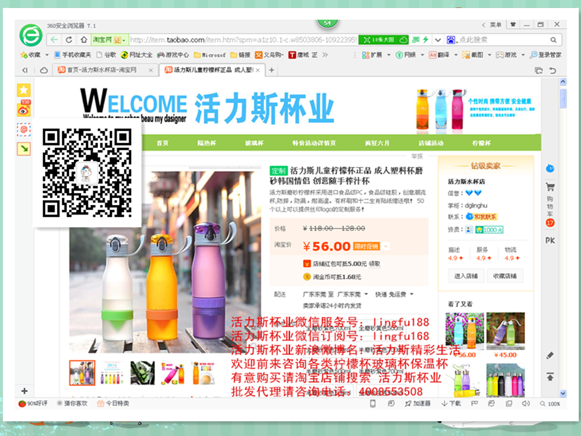Open 下载 downloads in the status bar
The width and height of the screenshot is (581, 436).
tap(451, 404)
